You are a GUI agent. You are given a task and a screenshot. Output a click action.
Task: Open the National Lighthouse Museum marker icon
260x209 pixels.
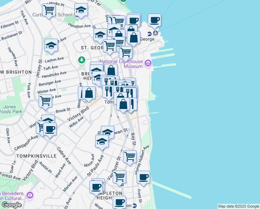click(x=148, y=63)
